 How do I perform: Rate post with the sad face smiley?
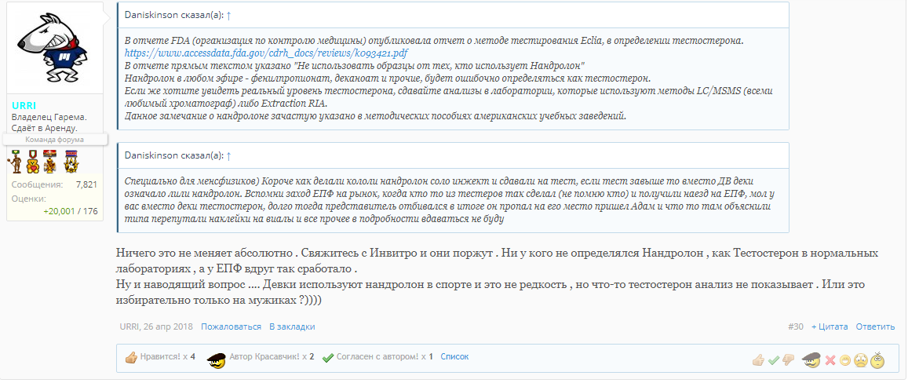[x=861, y=360]
